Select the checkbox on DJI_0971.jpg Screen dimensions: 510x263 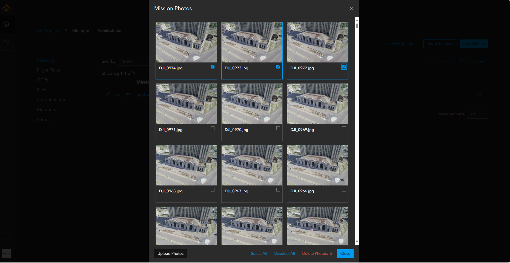coord(213,128)
